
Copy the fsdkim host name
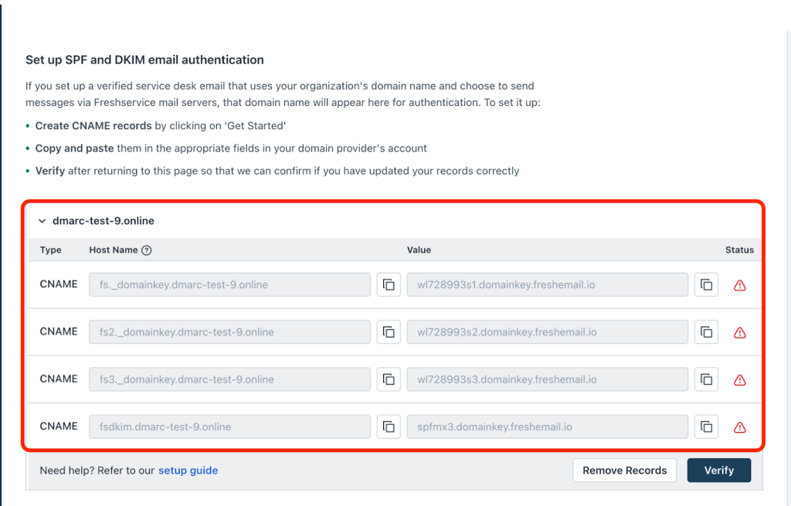pyautogui.click(x=389, y=426)
